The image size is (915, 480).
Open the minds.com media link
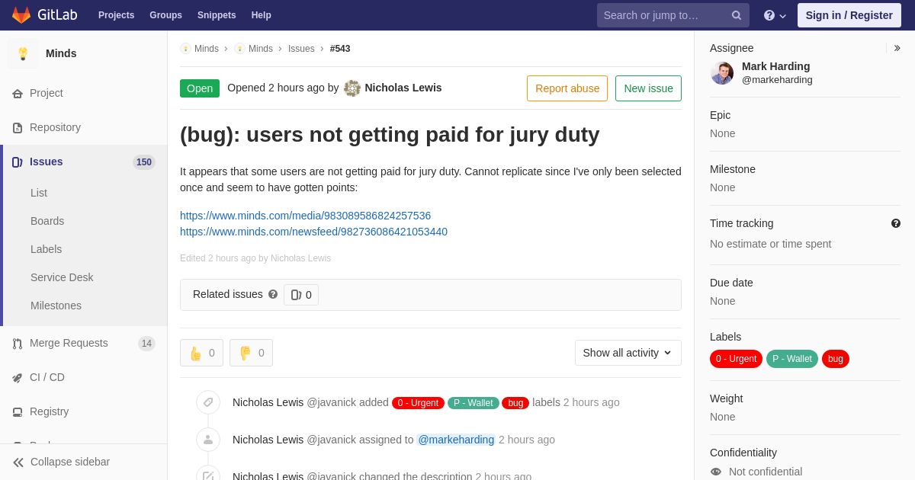[x=305, y=216]
